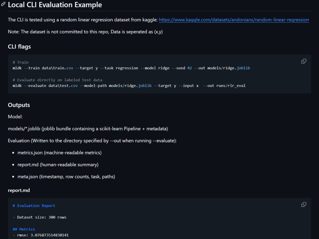Click the 'report.md (human-readable summary)' bullet
319x239 pixels.
(x=58, y=165)
